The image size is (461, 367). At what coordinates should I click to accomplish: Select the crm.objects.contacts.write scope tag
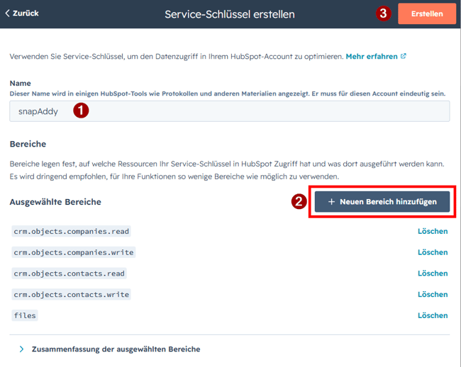point(71,295)
